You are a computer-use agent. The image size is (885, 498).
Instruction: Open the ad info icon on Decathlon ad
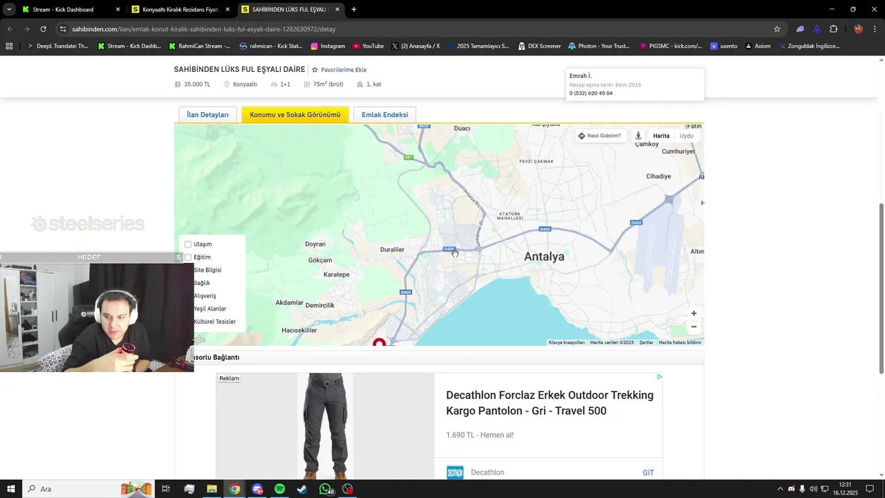tap(659, 377)
